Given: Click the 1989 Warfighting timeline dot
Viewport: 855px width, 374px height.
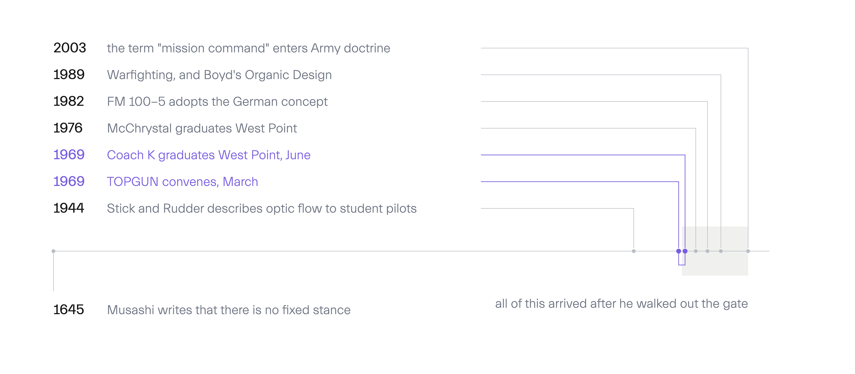Looking at the screenshot, I should [721, 251].
